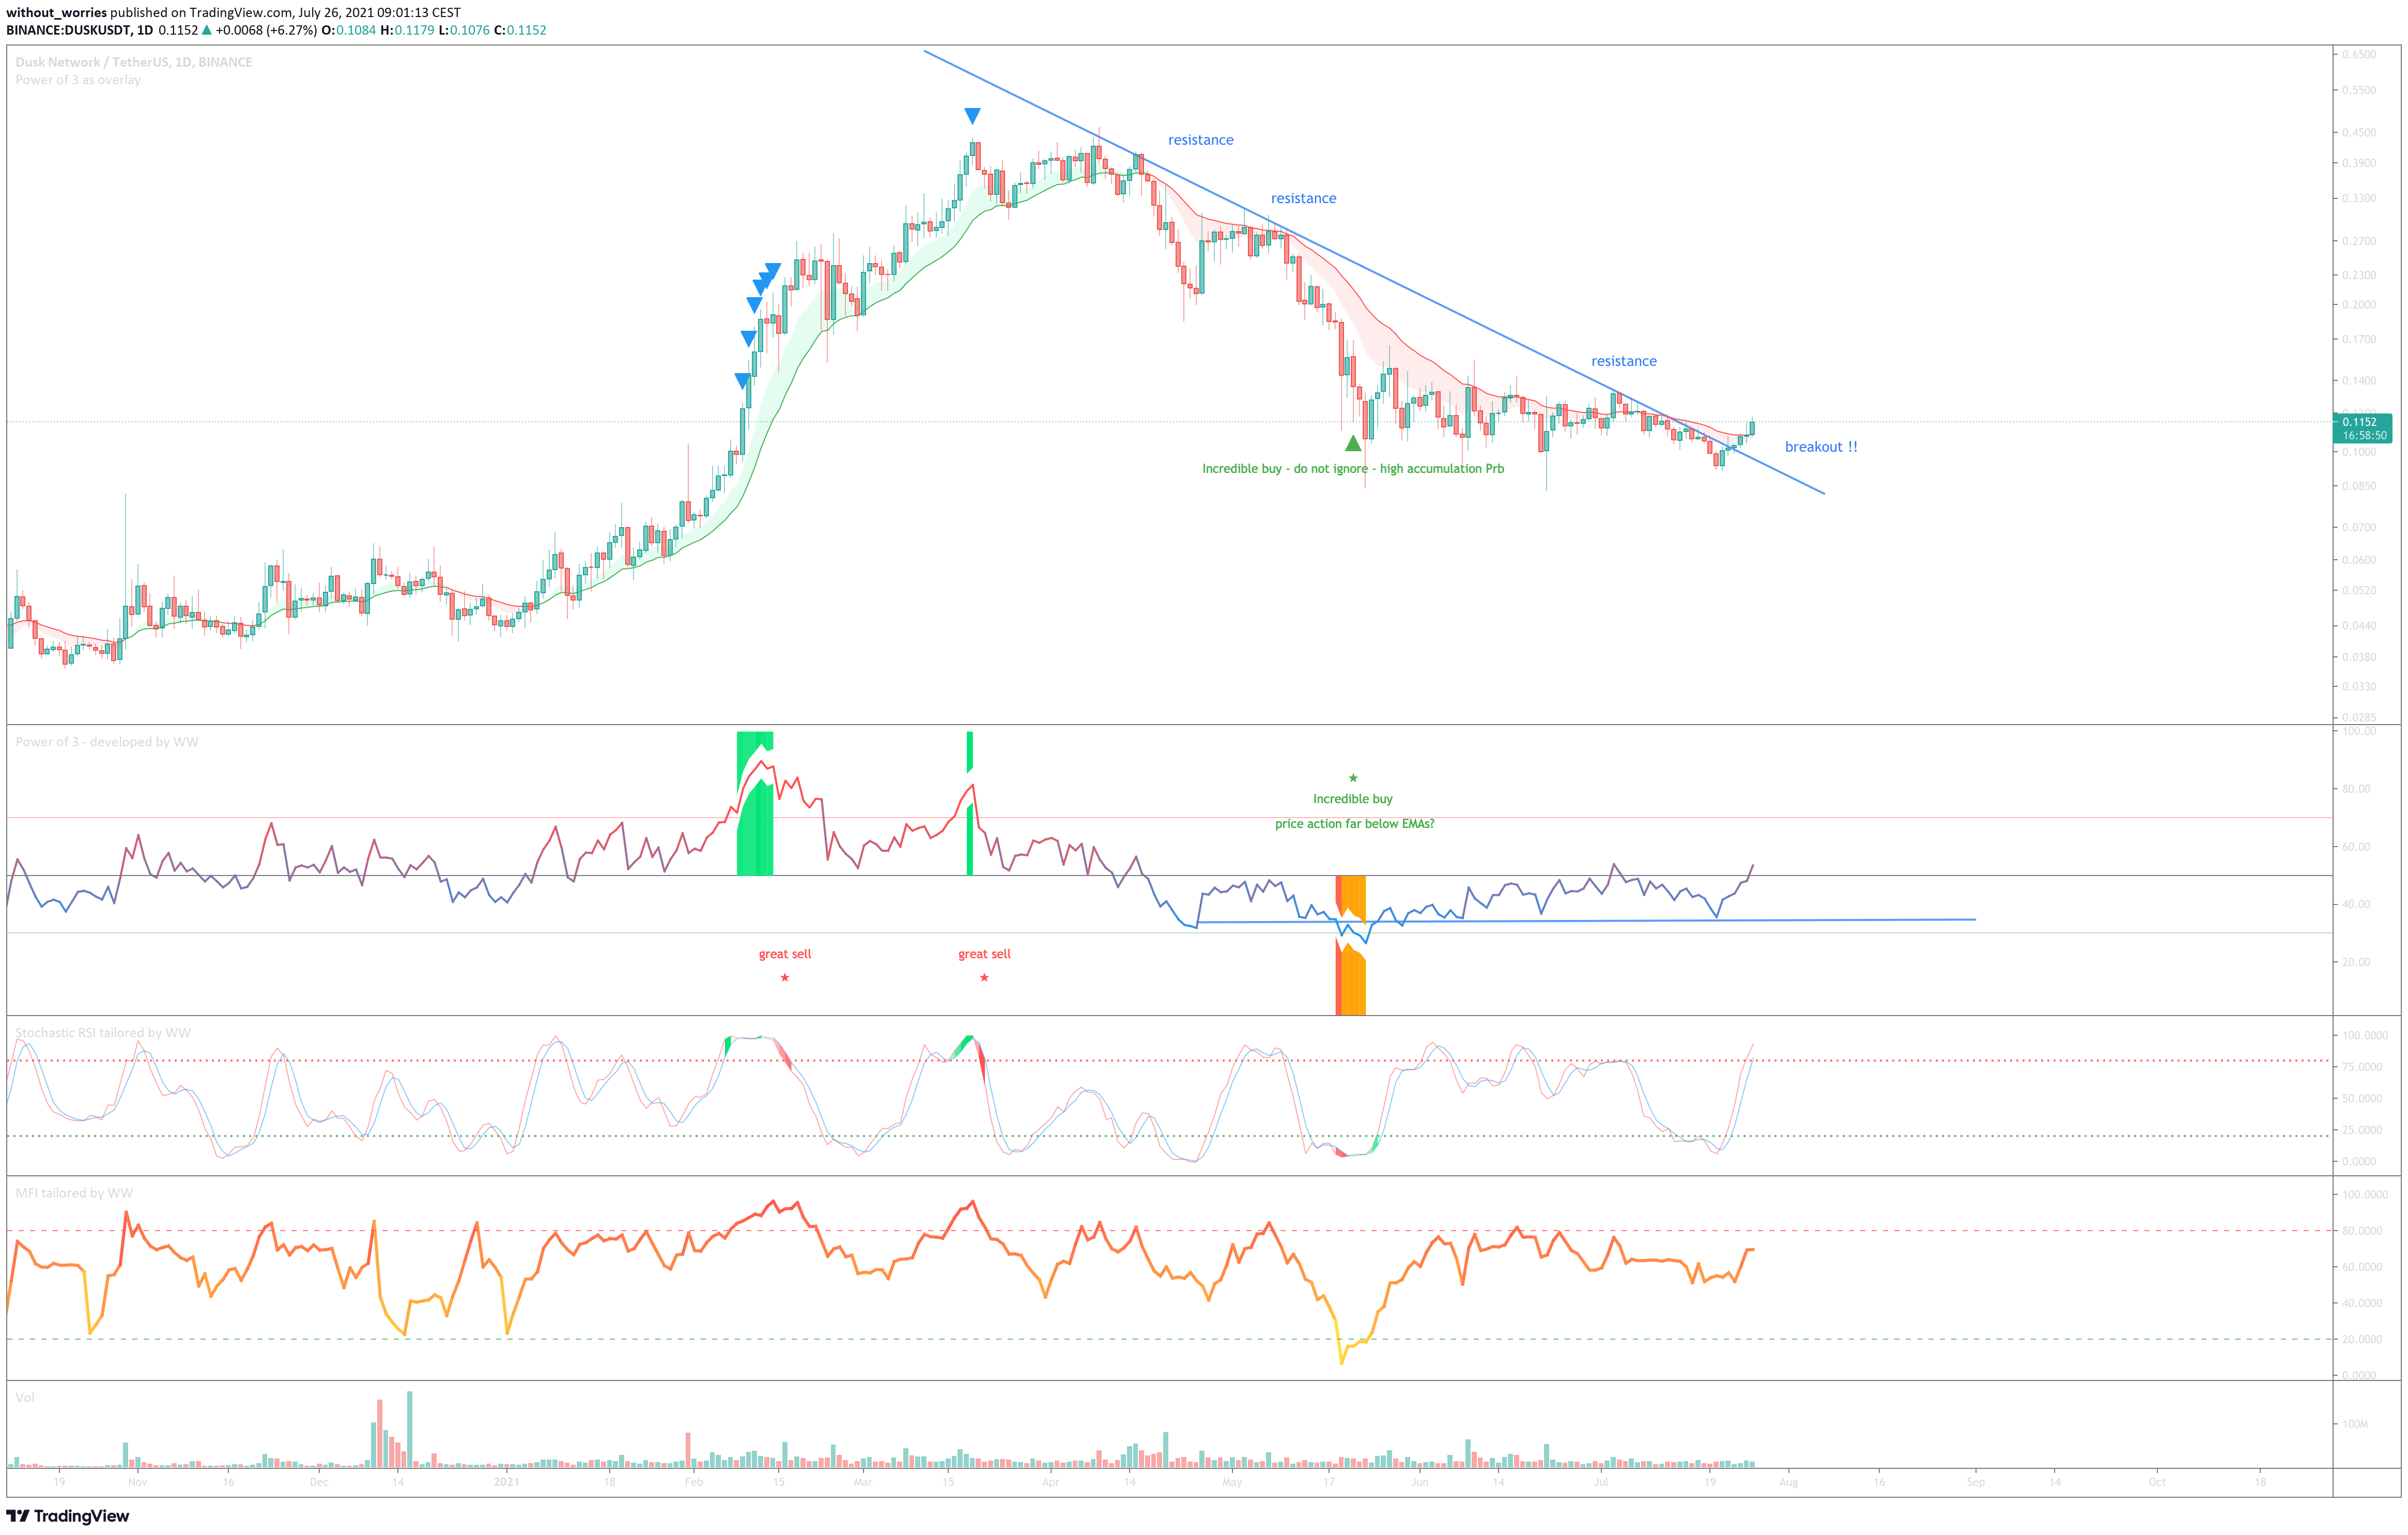This screenshot has width=2408, height=1535.
Task: Click the red star under the March 'great sell' label
Action: 984,977
